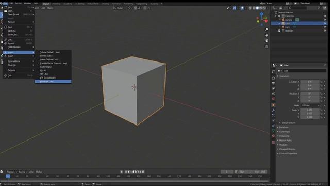Select wireframe viewport shading mode
This screenshot has width=330, height=186.
[x=254, y=8]
